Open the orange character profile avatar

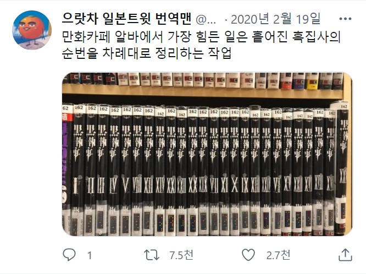pos(32,30)
